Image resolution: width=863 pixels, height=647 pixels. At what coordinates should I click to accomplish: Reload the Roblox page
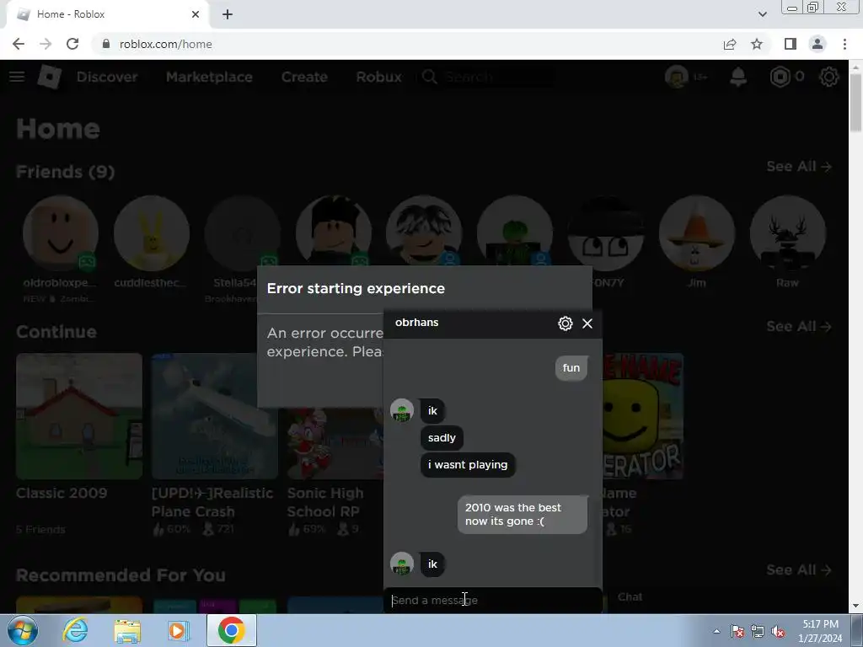72,44
